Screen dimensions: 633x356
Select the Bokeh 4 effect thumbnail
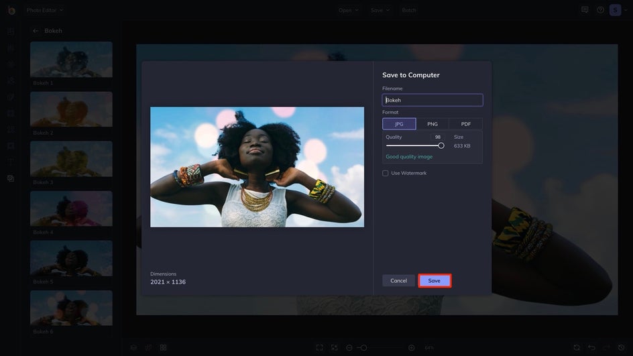click(71, 209)
